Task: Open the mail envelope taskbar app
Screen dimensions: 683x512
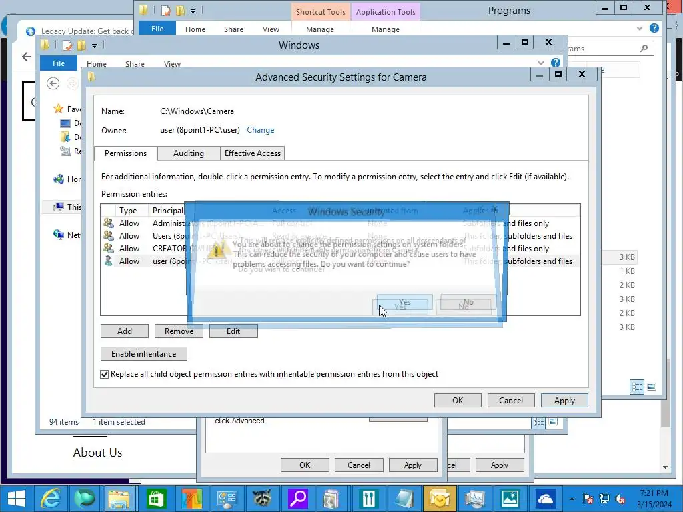Action: [439, 499]
